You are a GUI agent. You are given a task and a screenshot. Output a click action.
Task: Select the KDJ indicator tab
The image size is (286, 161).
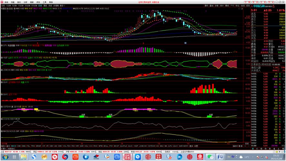click(86, 146)
